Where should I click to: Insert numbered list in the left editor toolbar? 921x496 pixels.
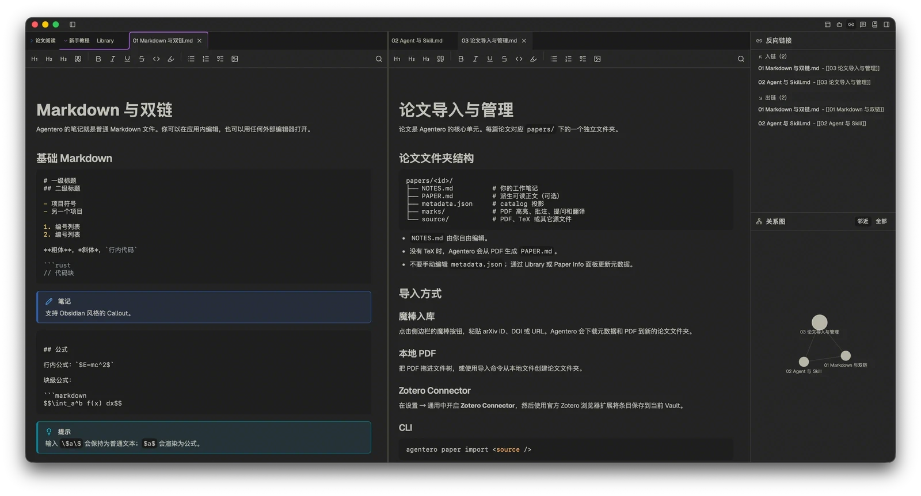[x=205, y=59]
